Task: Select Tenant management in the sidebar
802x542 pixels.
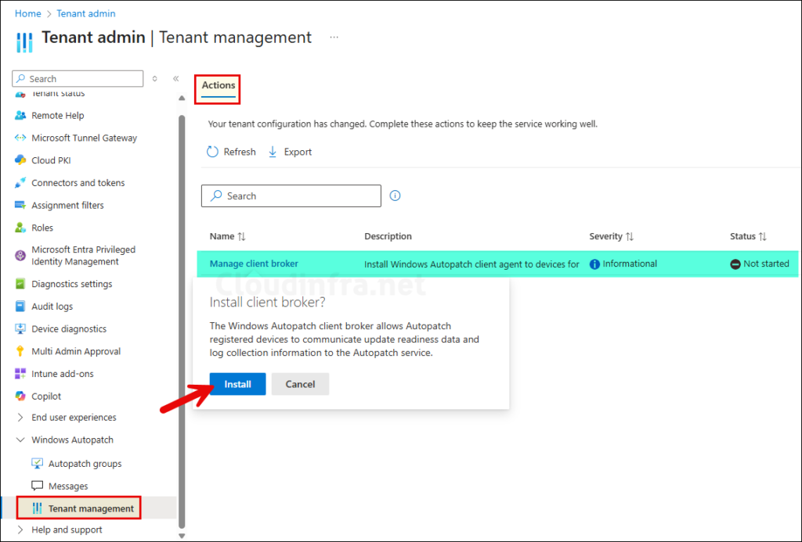Action: point(91,509)
